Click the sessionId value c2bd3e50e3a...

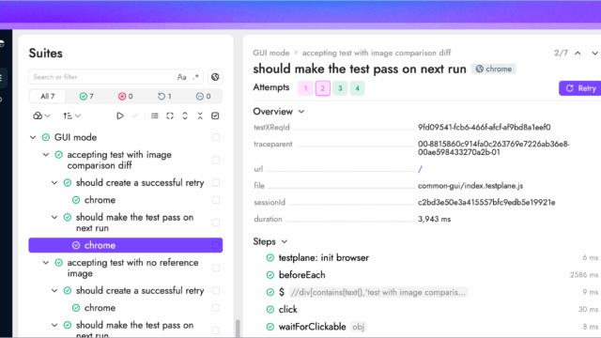point(486,203)
